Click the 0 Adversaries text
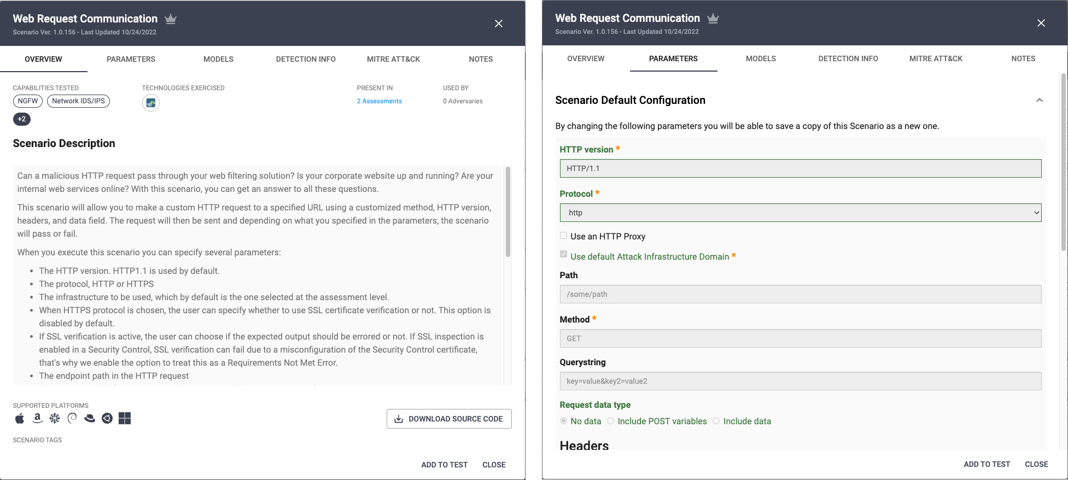Viewport: 1068px width, 480px height. (x=463, y=101)
